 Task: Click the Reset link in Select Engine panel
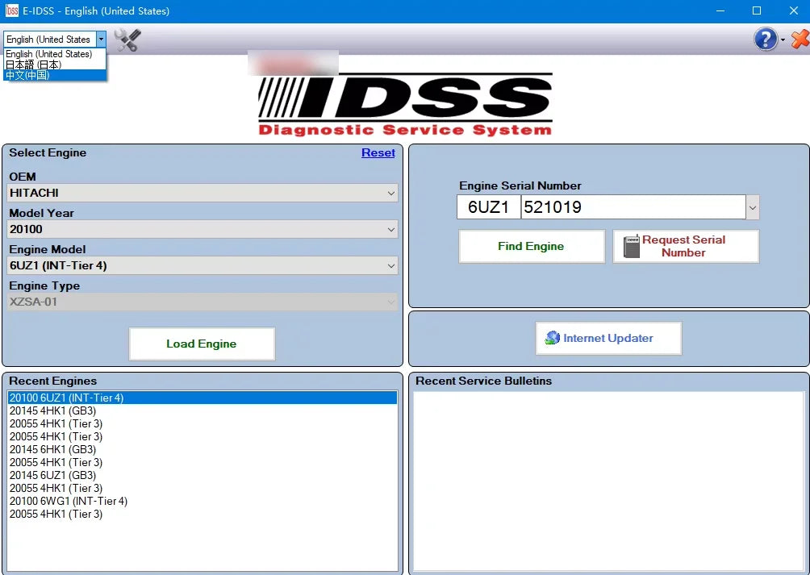pyautogui.click(x=378, y=152)
